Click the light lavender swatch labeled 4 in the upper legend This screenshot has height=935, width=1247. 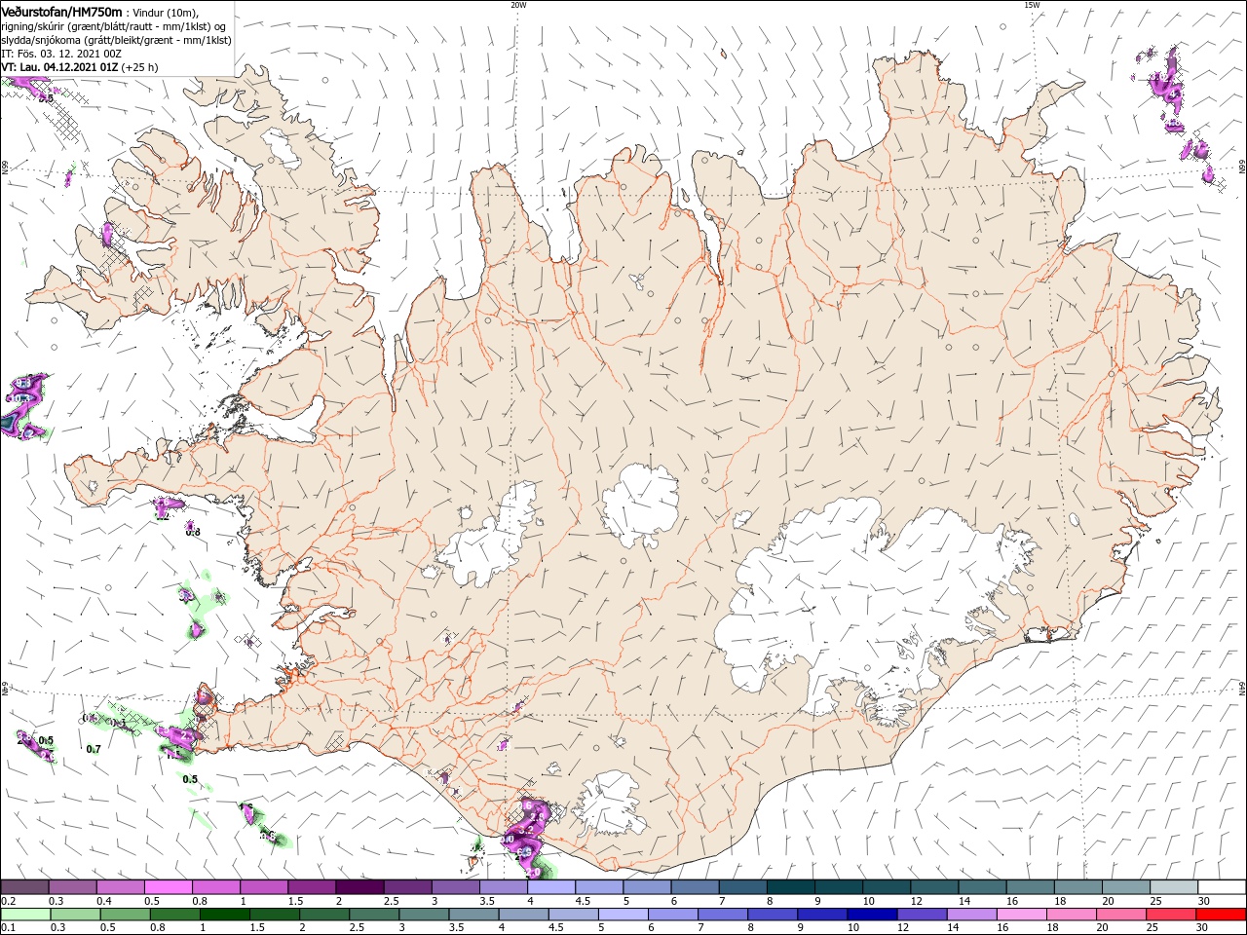coord(550,887)
